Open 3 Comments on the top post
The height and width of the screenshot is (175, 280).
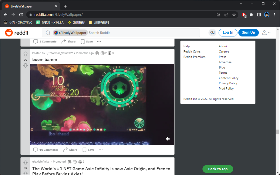coord(45,41)
